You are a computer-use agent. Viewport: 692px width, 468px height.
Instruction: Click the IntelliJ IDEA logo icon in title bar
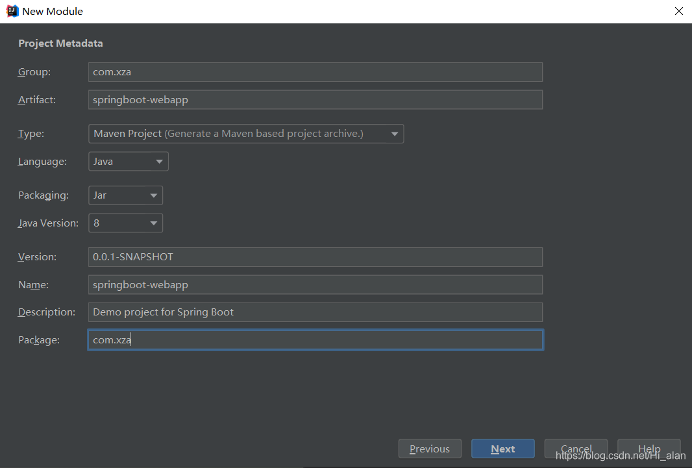12,11
